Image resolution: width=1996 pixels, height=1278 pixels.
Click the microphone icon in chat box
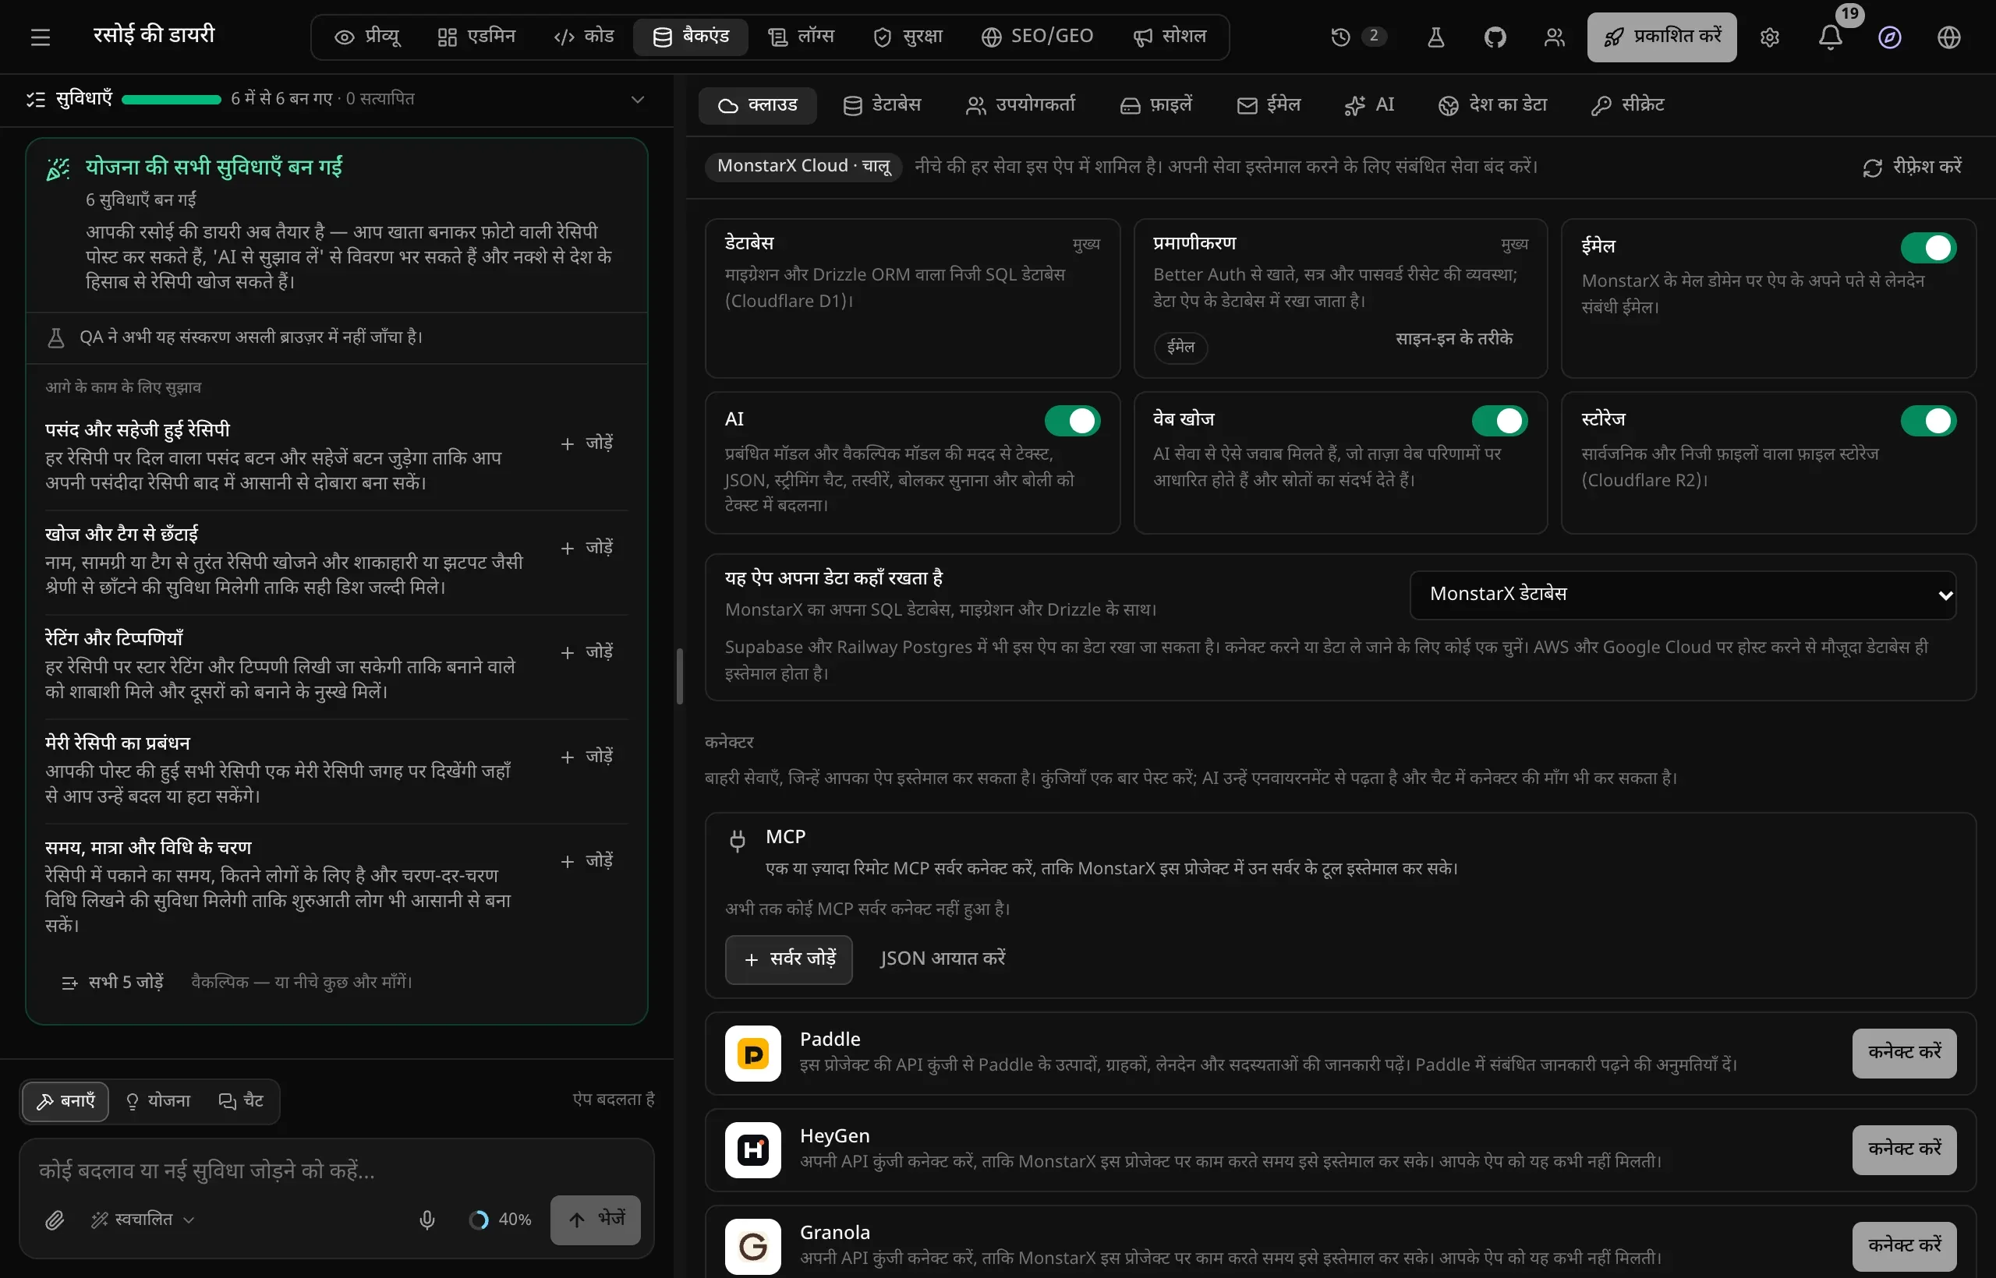426,1219
